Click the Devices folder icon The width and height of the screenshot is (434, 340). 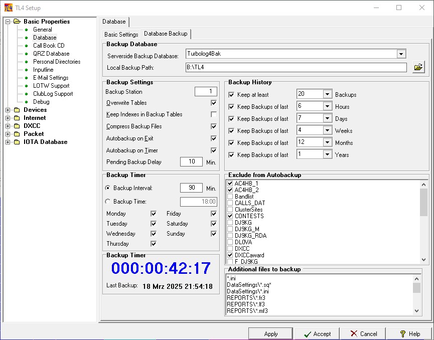click(17, 110)
